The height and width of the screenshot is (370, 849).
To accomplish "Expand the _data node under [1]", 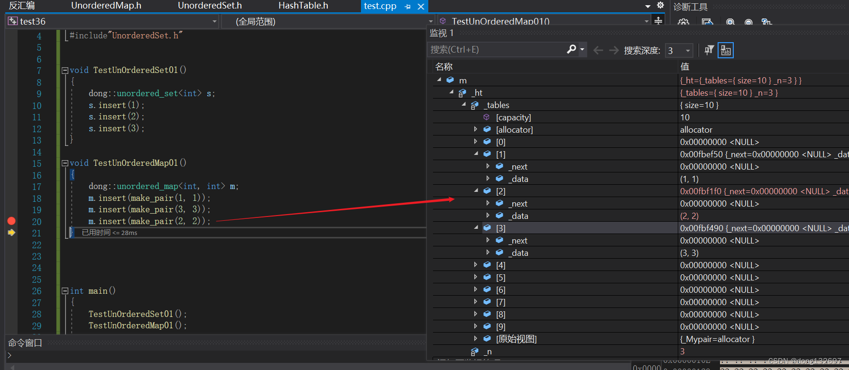I will 488,178.
